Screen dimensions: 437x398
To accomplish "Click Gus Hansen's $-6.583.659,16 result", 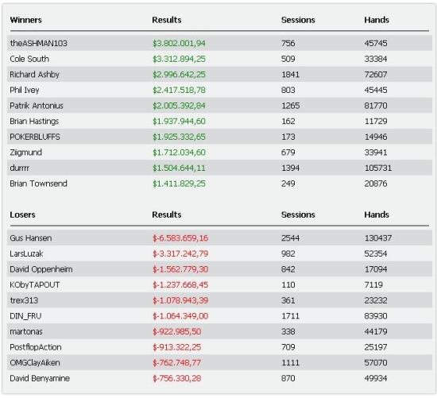I will coord(180,238).
